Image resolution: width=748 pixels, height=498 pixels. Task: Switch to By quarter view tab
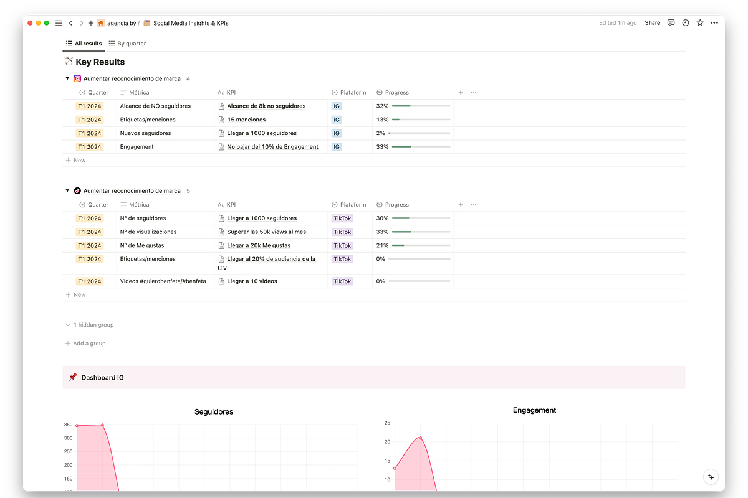pos(127,44)
